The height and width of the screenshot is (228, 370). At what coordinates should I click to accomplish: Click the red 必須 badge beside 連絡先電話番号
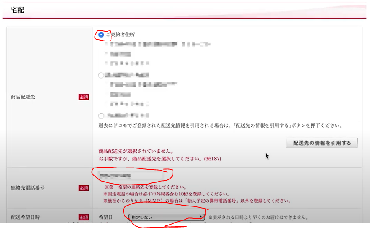[x=84, y=188]
